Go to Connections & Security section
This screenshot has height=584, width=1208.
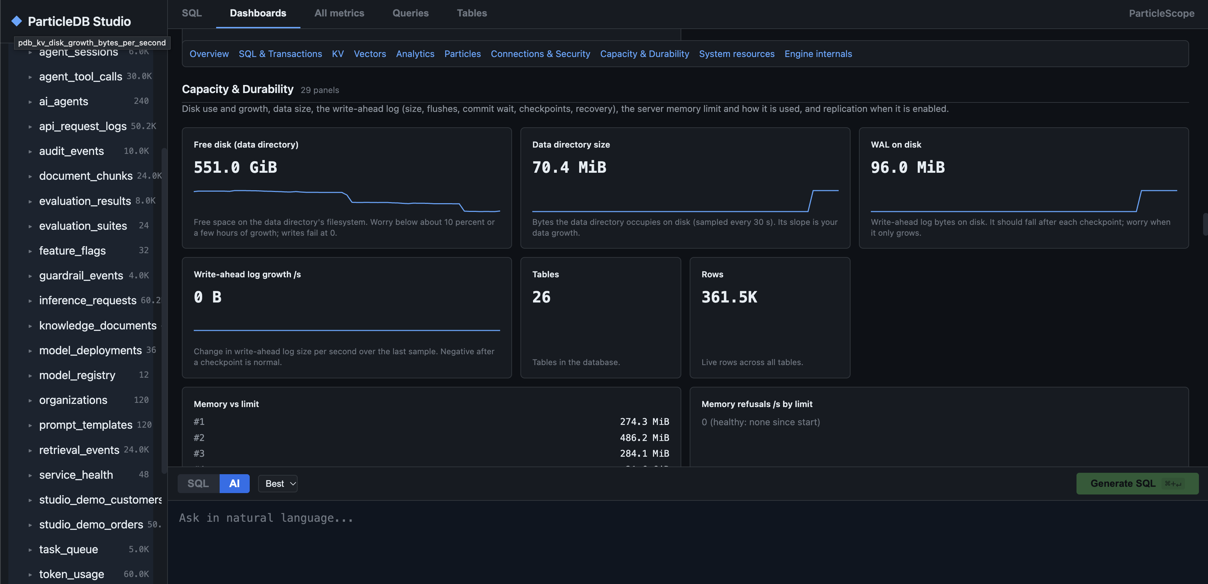coord(540,54)
